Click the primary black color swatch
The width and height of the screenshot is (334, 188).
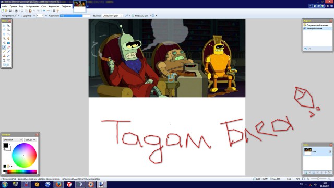[x=6, y=145]
